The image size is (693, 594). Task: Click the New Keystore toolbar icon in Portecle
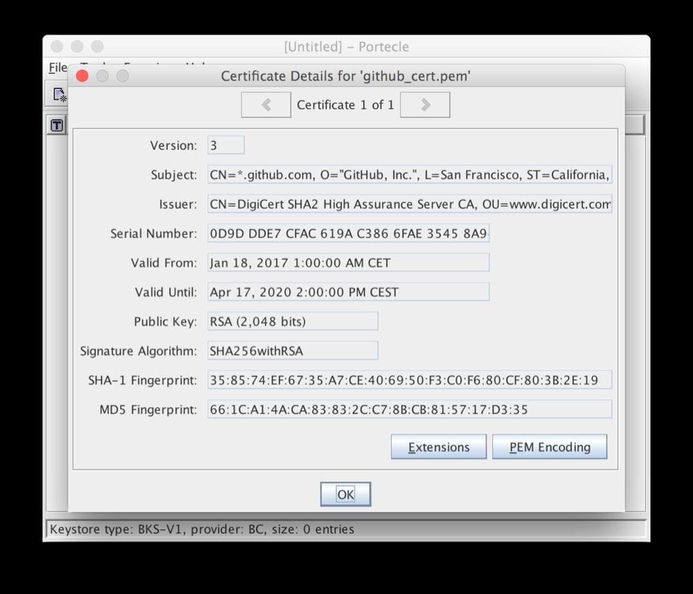(x=59, y=95)
